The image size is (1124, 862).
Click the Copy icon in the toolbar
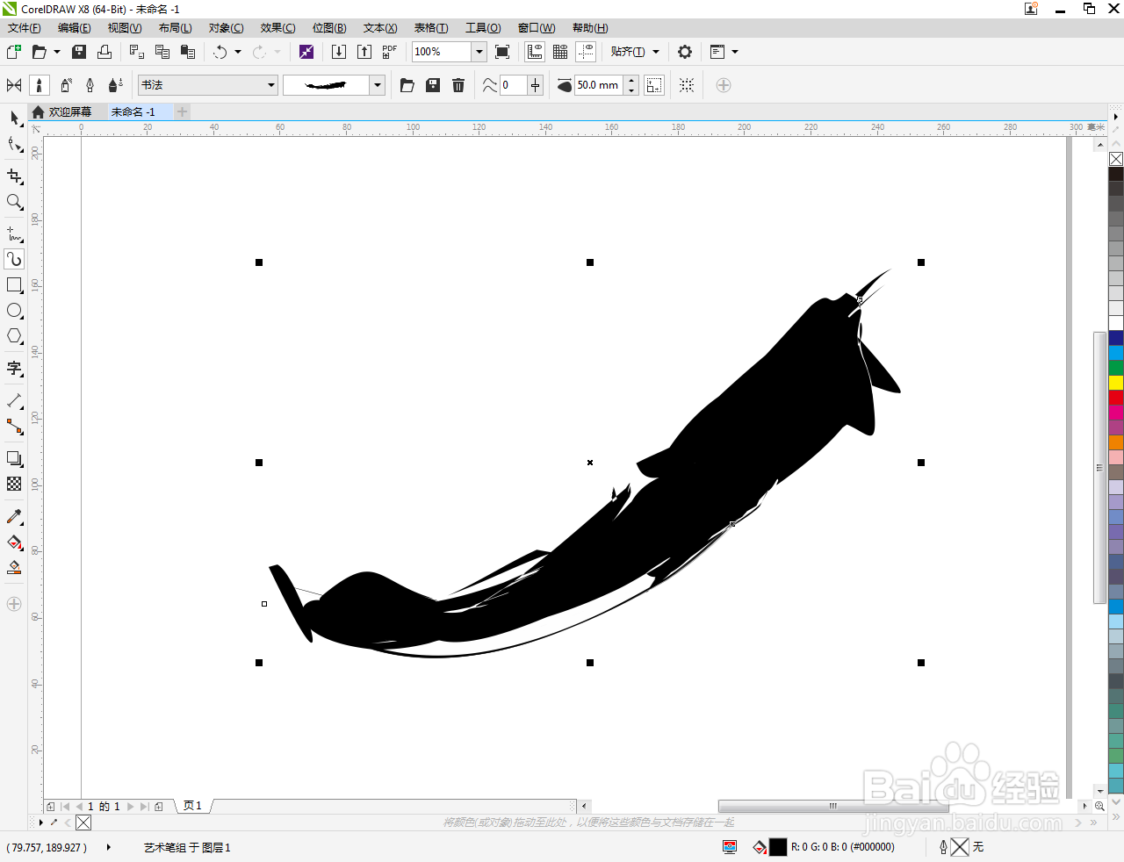click(162, 52)
